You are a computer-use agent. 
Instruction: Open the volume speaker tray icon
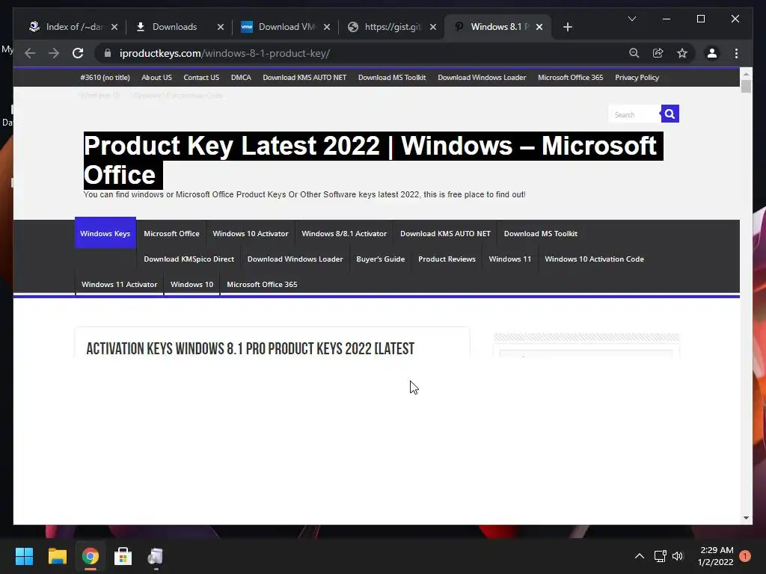coord(678,556)
